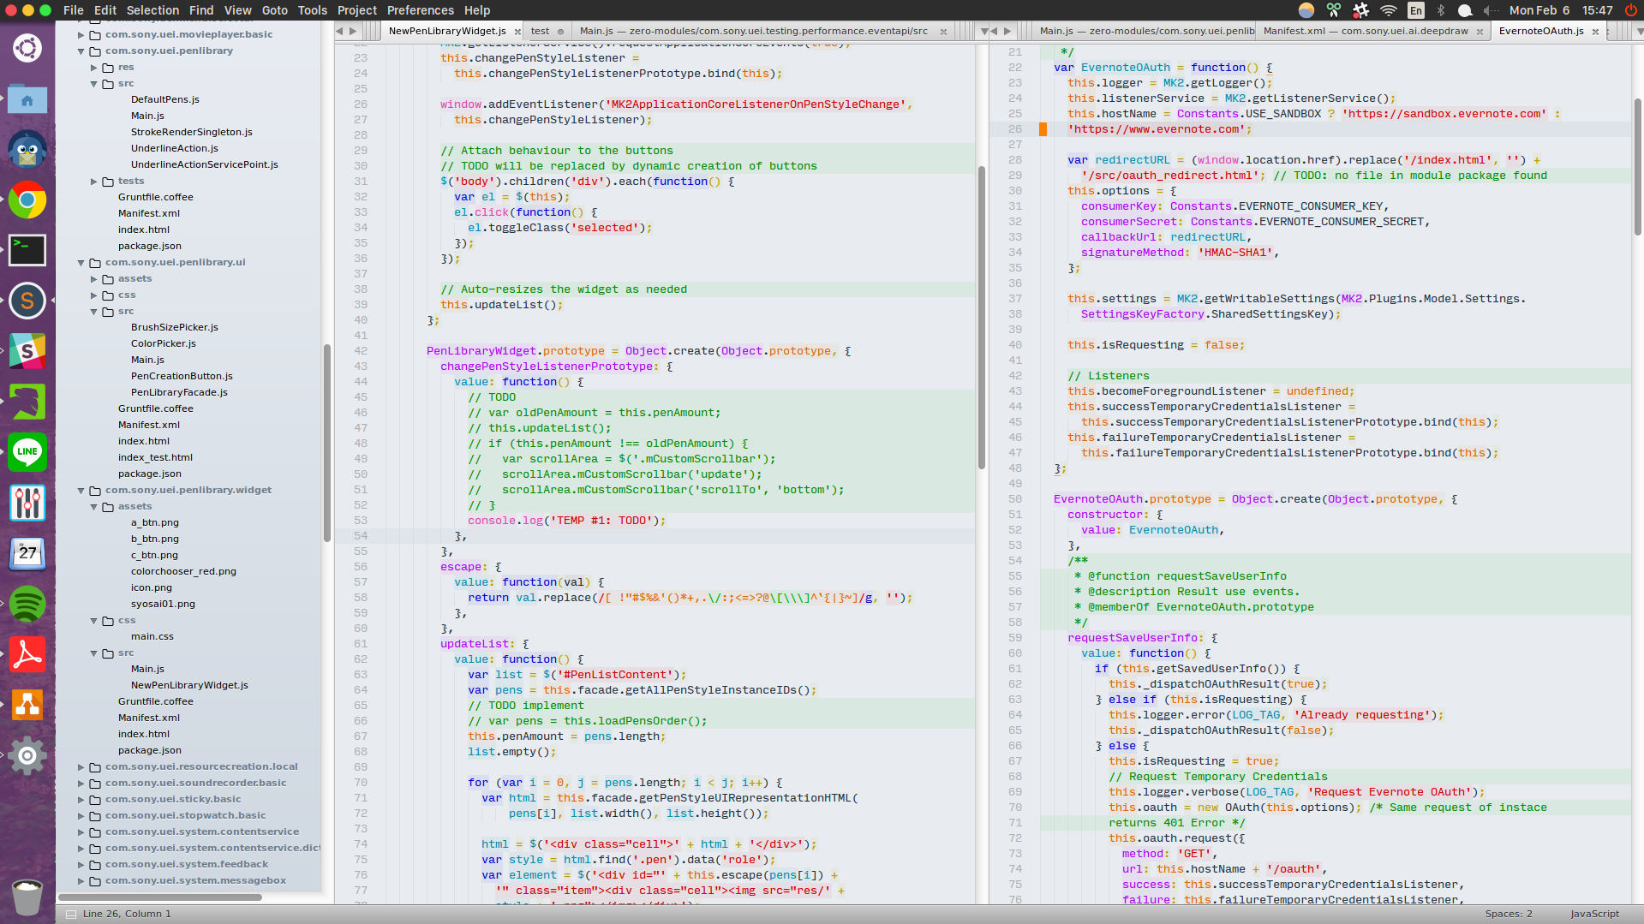Click the panel switcher icon in status bar
This screenshot has height=924, width=1644.
click(x=70, y=914)
